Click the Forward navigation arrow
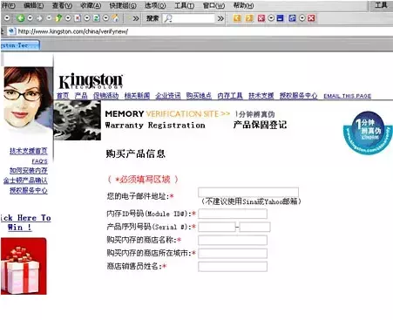Viewport: 393px width, 320px height. (x=39, y=18)
